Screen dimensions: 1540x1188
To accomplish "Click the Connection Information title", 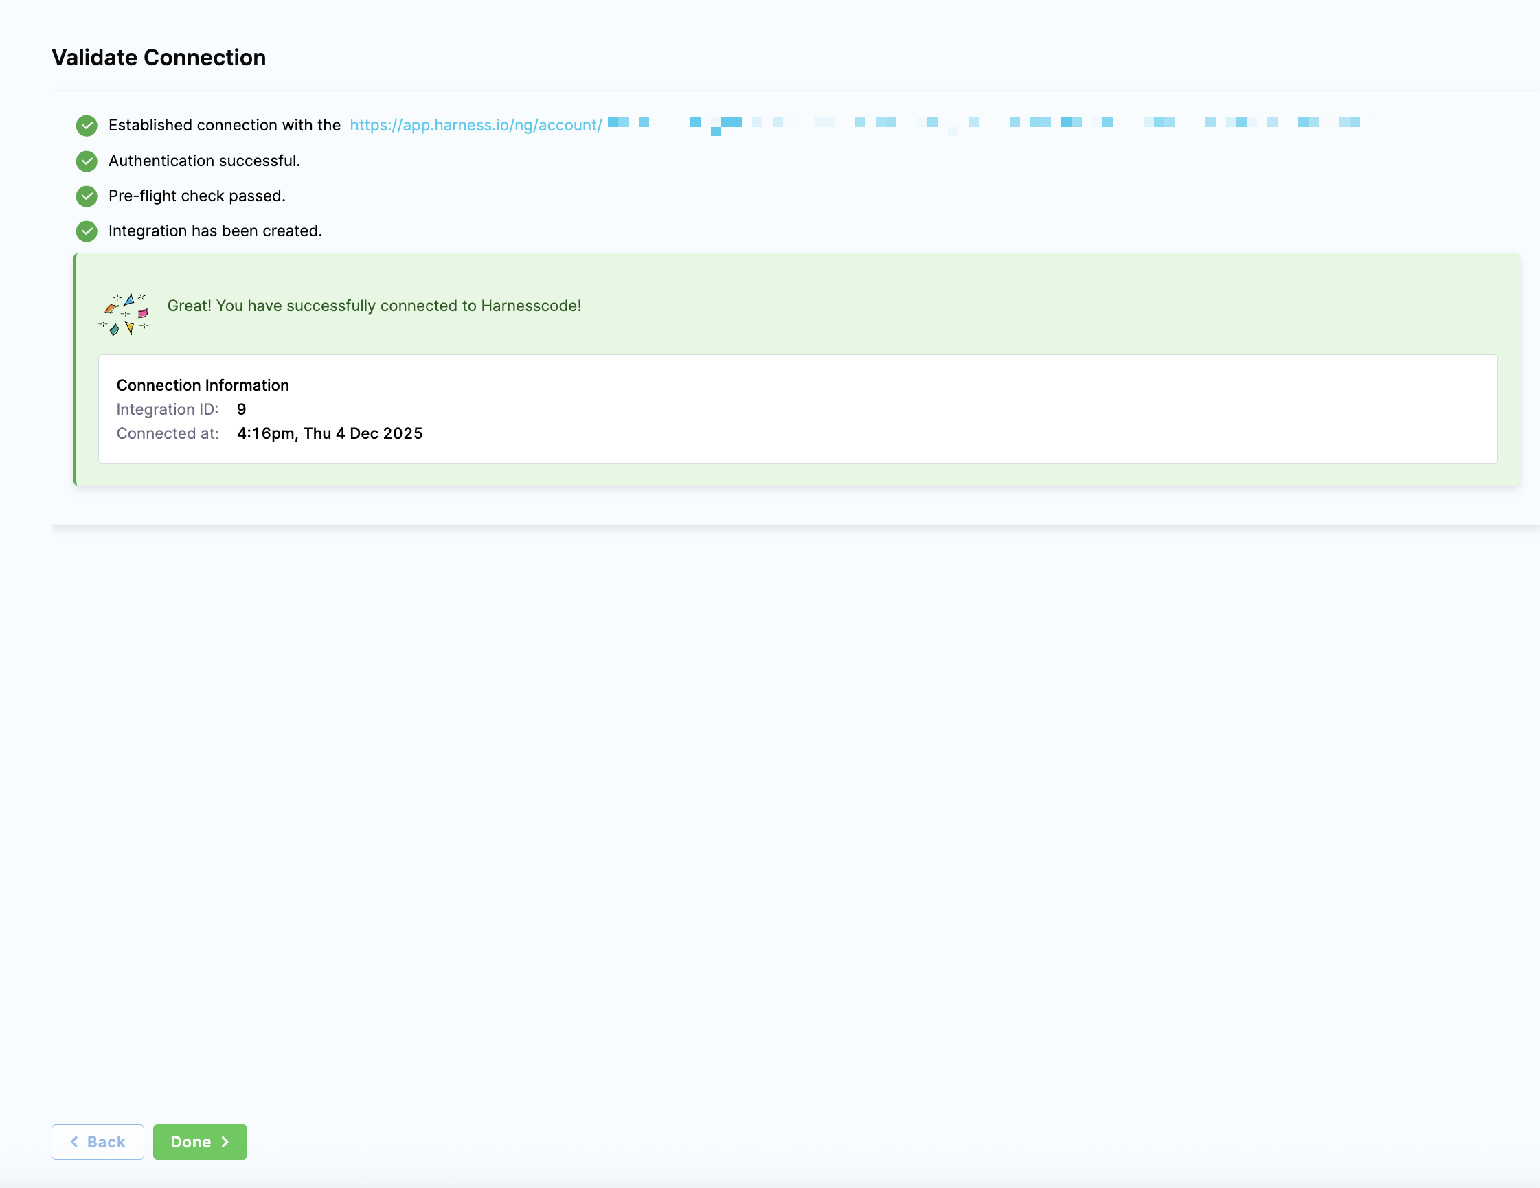I will (203, 385).
